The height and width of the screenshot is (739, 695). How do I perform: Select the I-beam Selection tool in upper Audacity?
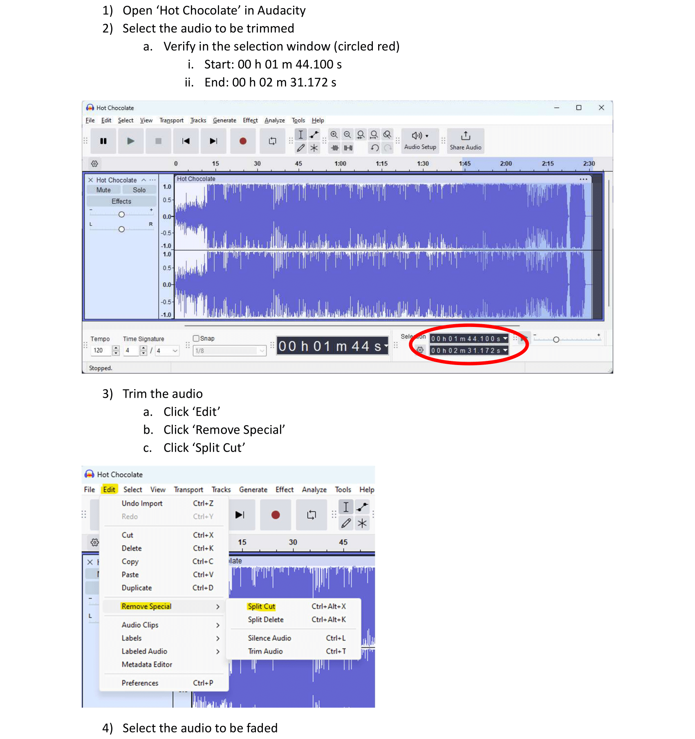(x=301, y=134)
